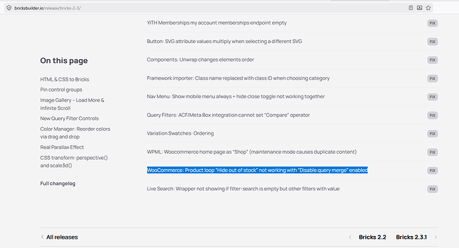Jump to CSS transform: perspective() section
The image size is (459, 248).
click(74, 162)
